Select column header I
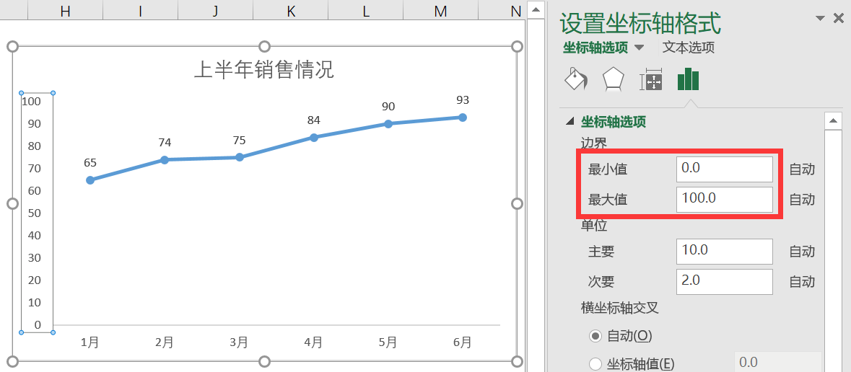 click(141, 10)
